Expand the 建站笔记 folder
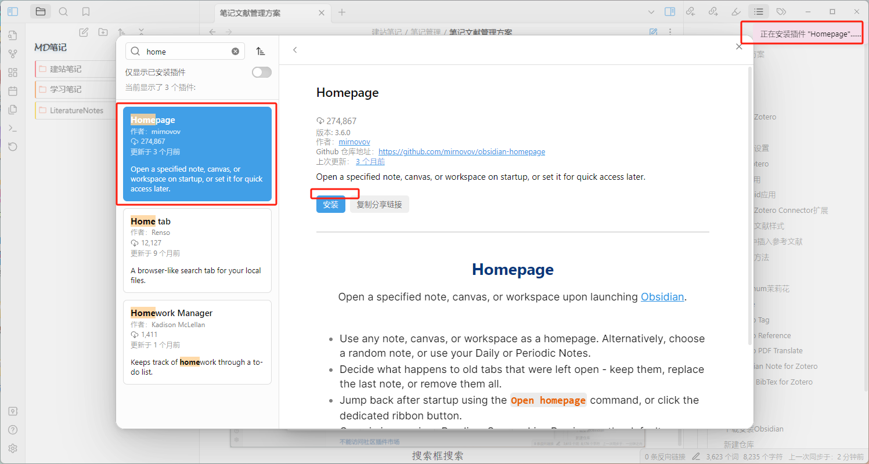 pyautogui.click(x=75, y=69)
